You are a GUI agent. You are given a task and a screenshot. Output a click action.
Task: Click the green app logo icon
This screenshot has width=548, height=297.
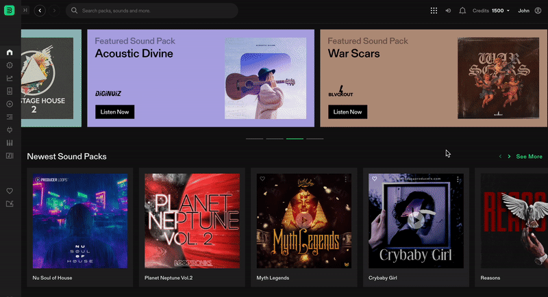pyautogui.click(x=10, y=10)
